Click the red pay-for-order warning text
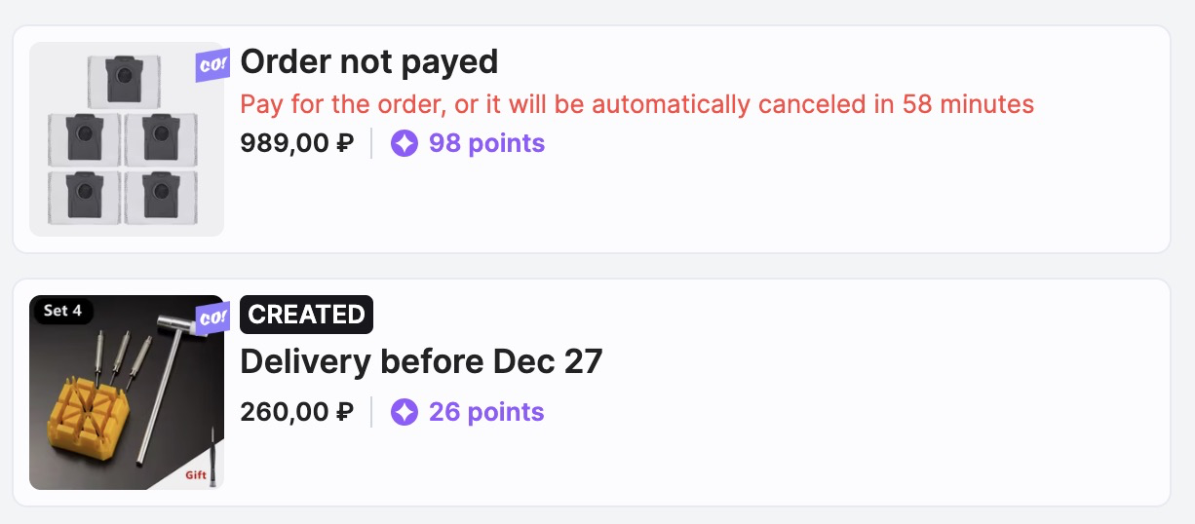Screen dimensions: 1195x524 (x=636, y=104)
